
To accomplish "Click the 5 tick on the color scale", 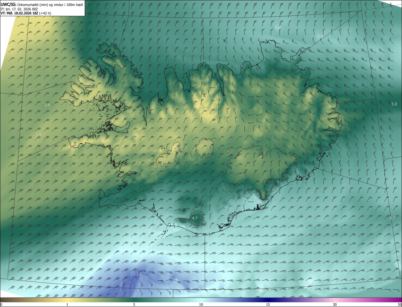I will click(134, 304).
